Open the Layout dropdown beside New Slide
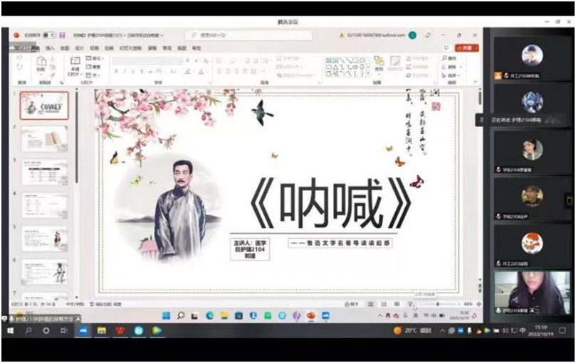This screenshot has height=363, width=576. (95, 58)
